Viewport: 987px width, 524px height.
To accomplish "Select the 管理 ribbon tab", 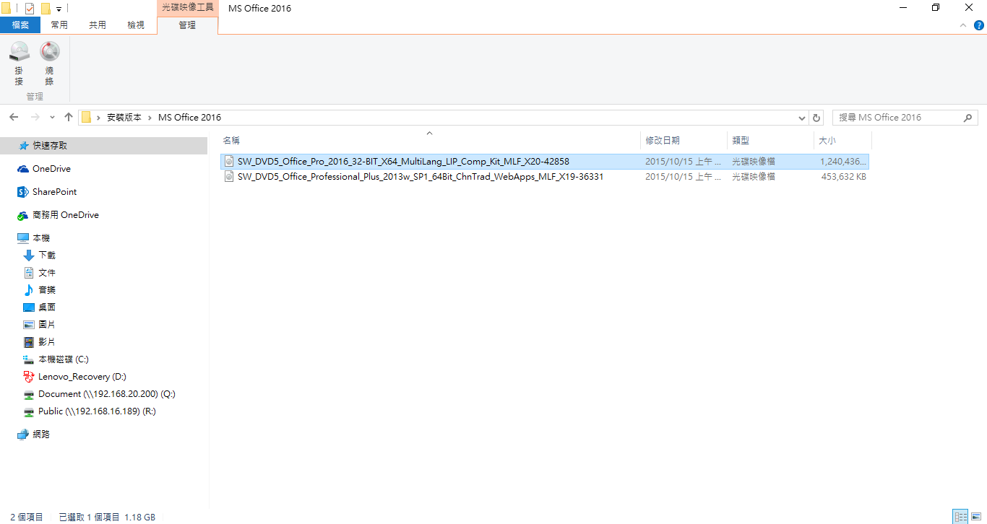I will click(187, 25).
